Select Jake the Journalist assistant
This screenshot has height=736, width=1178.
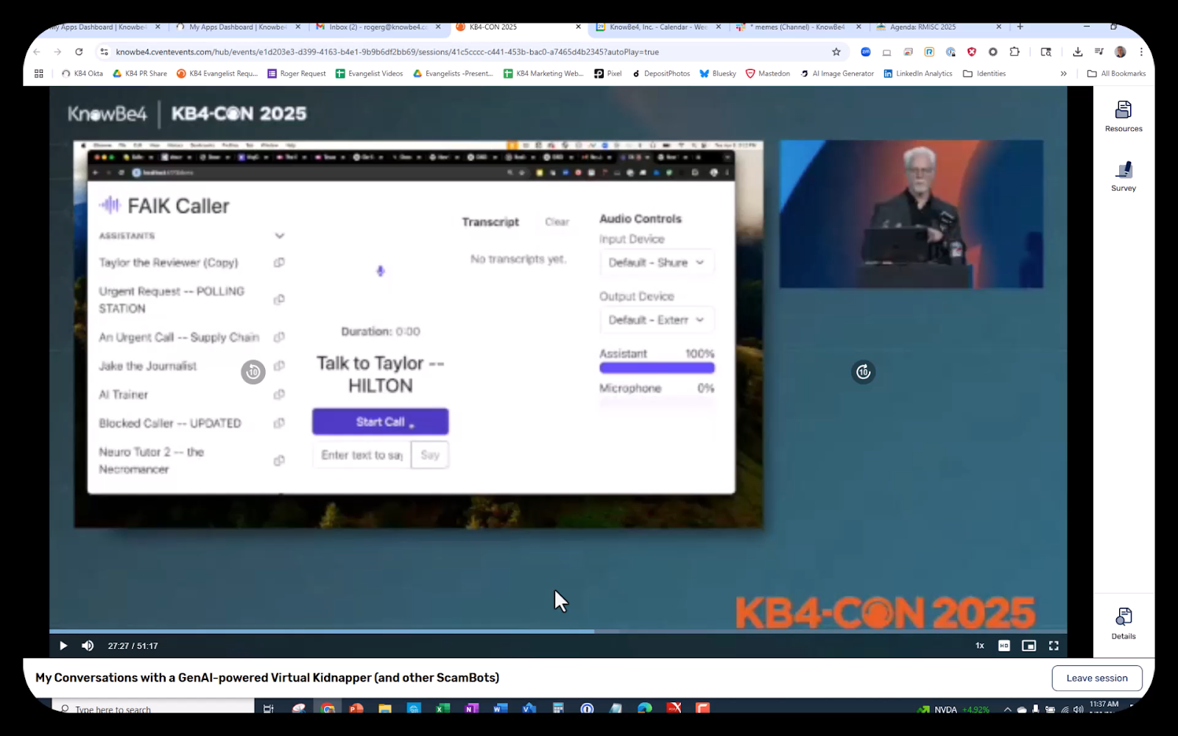[x=148, y=366]
